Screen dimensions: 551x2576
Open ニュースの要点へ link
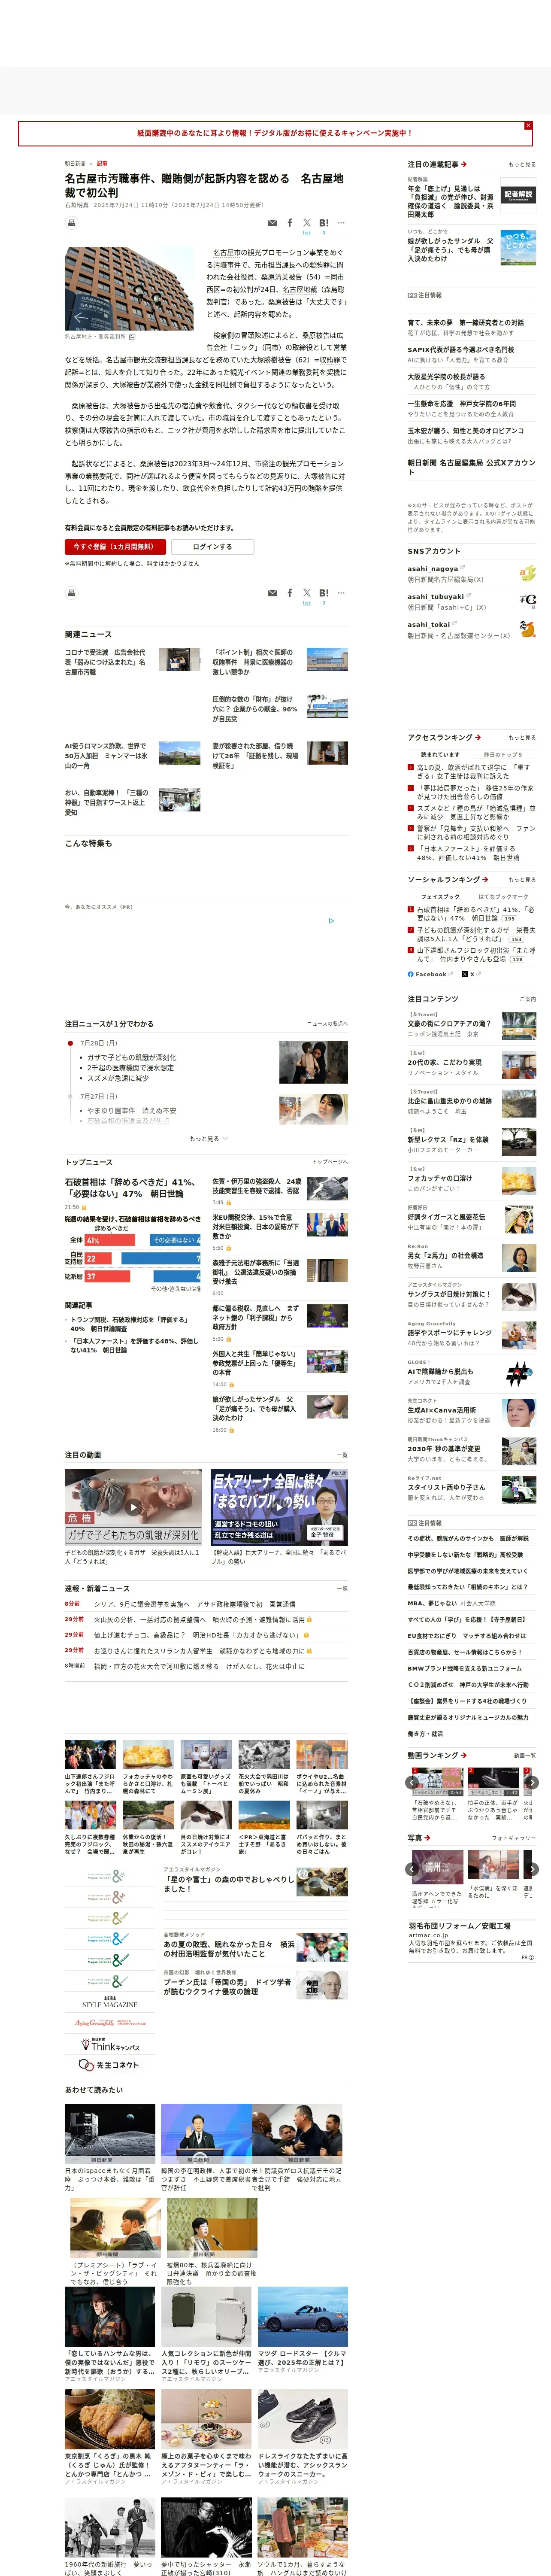point(328,1024)
